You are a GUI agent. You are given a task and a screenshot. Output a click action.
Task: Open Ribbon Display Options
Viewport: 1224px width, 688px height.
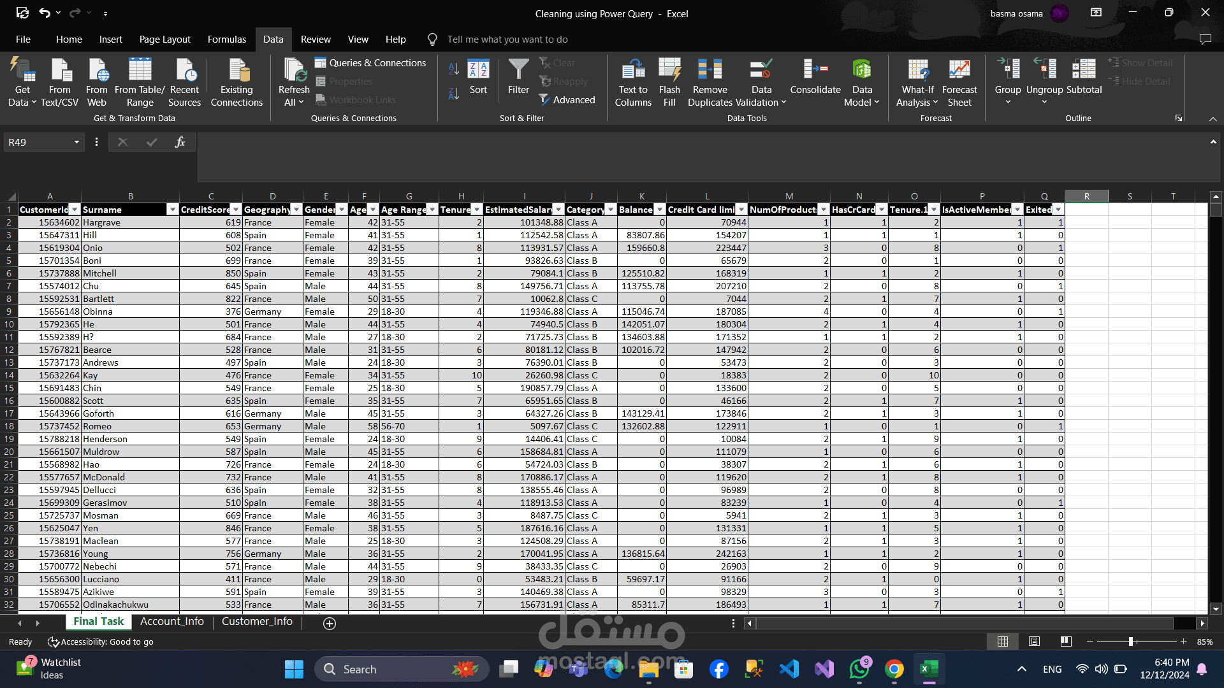pyautogui.click(x=1096, y=13)
